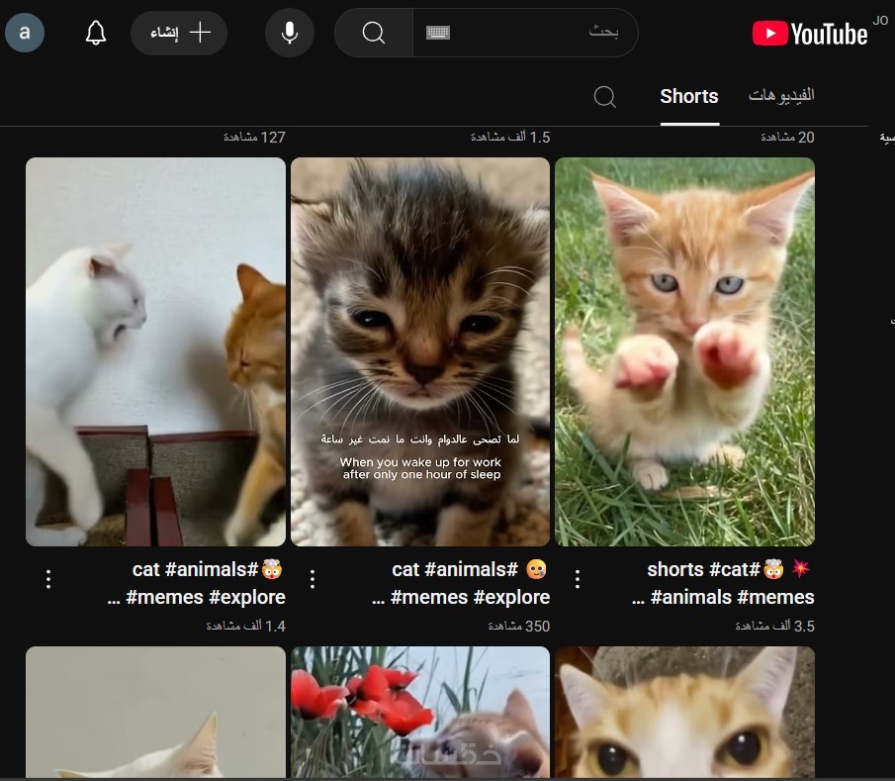Open the notifications bell
The width and height of the screenshot is (895, 781).
(x=96, y=33)
